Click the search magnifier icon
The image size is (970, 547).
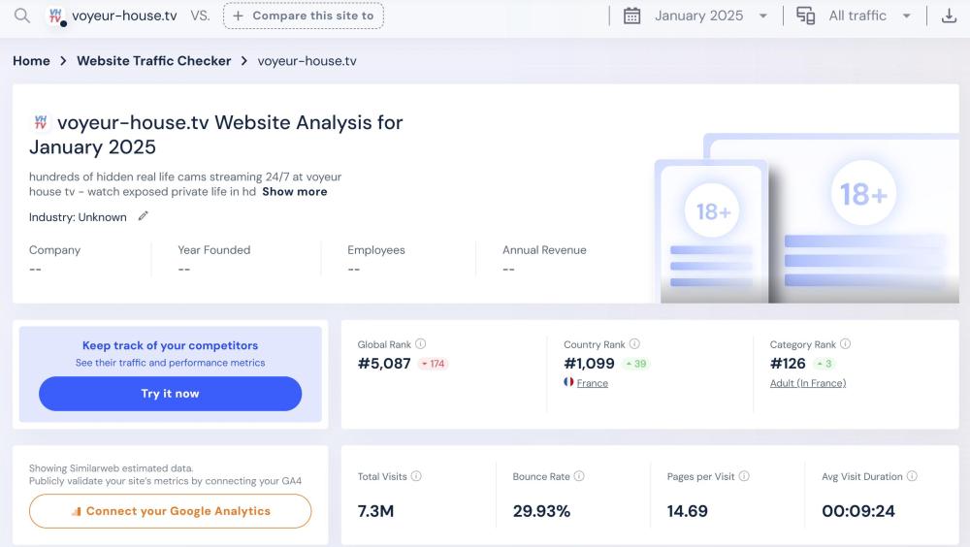(21, 16)
